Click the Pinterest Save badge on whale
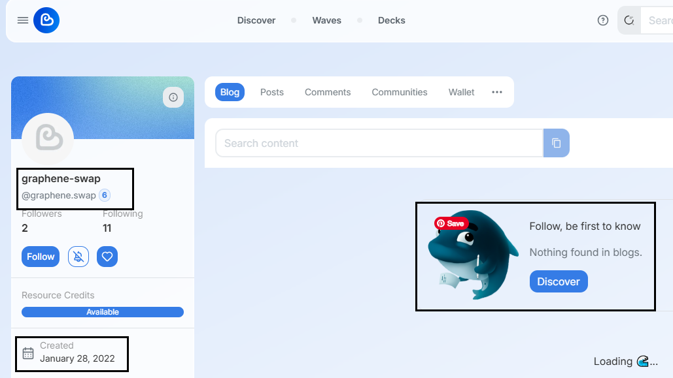This screenshot has height=378, width=673. [451, 223]
